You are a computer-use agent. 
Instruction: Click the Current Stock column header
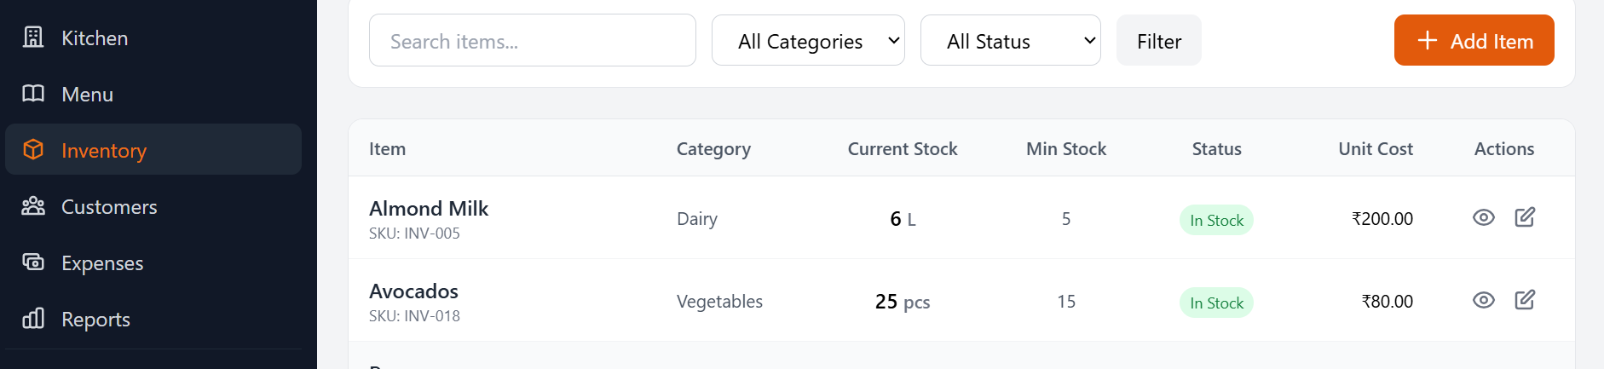(903, 149)
